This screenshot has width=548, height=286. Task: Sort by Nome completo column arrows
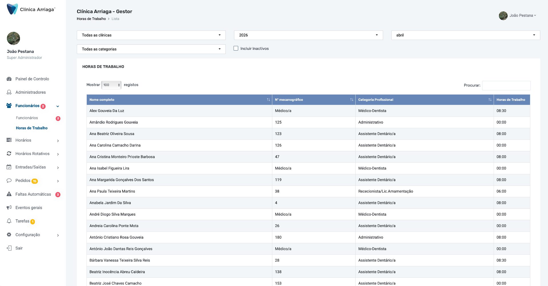point(268,100)
